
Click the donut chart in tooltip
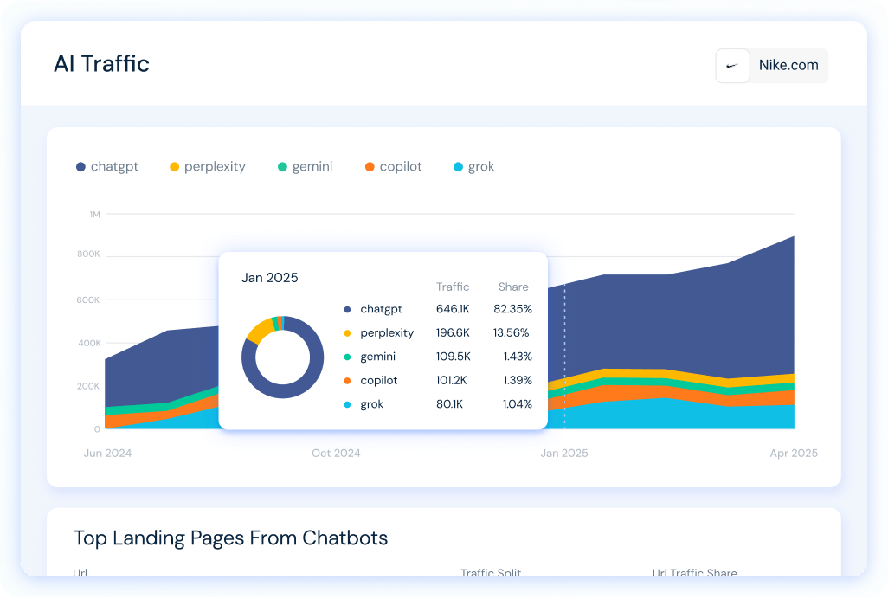click(x=283, y=357)
